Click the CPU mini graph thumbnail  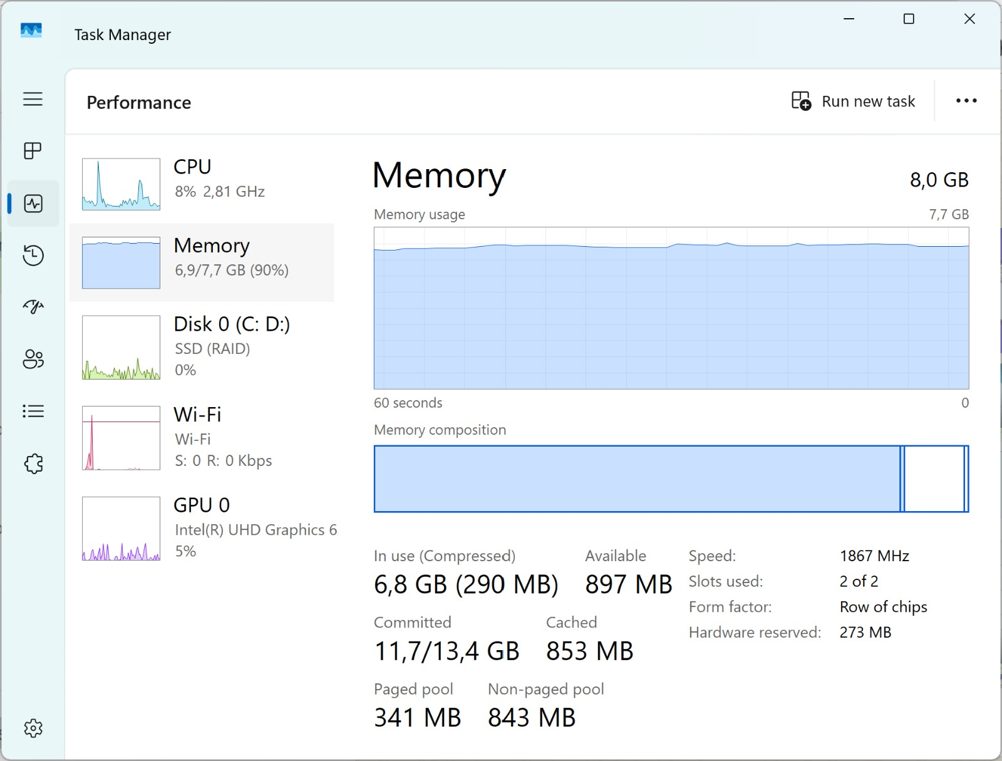pos(121,184)
